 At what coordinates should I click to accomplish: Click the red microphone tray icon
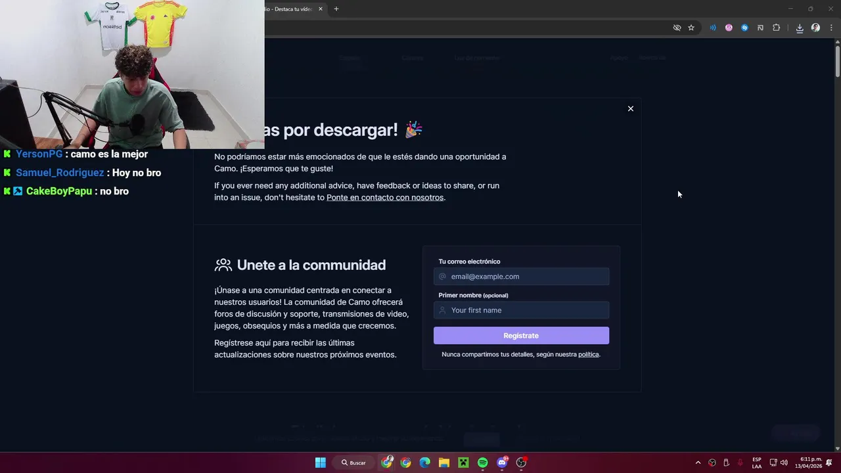740,462
